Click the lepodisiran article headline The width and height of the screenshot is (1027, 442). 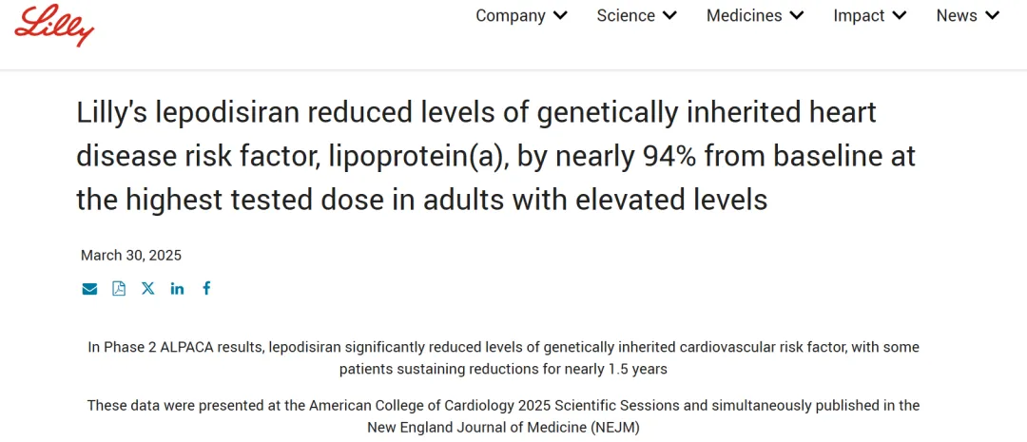point(495,157)
